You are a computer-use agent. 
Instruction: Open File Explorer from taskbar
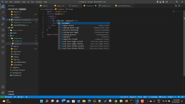(x=84, y=101)
